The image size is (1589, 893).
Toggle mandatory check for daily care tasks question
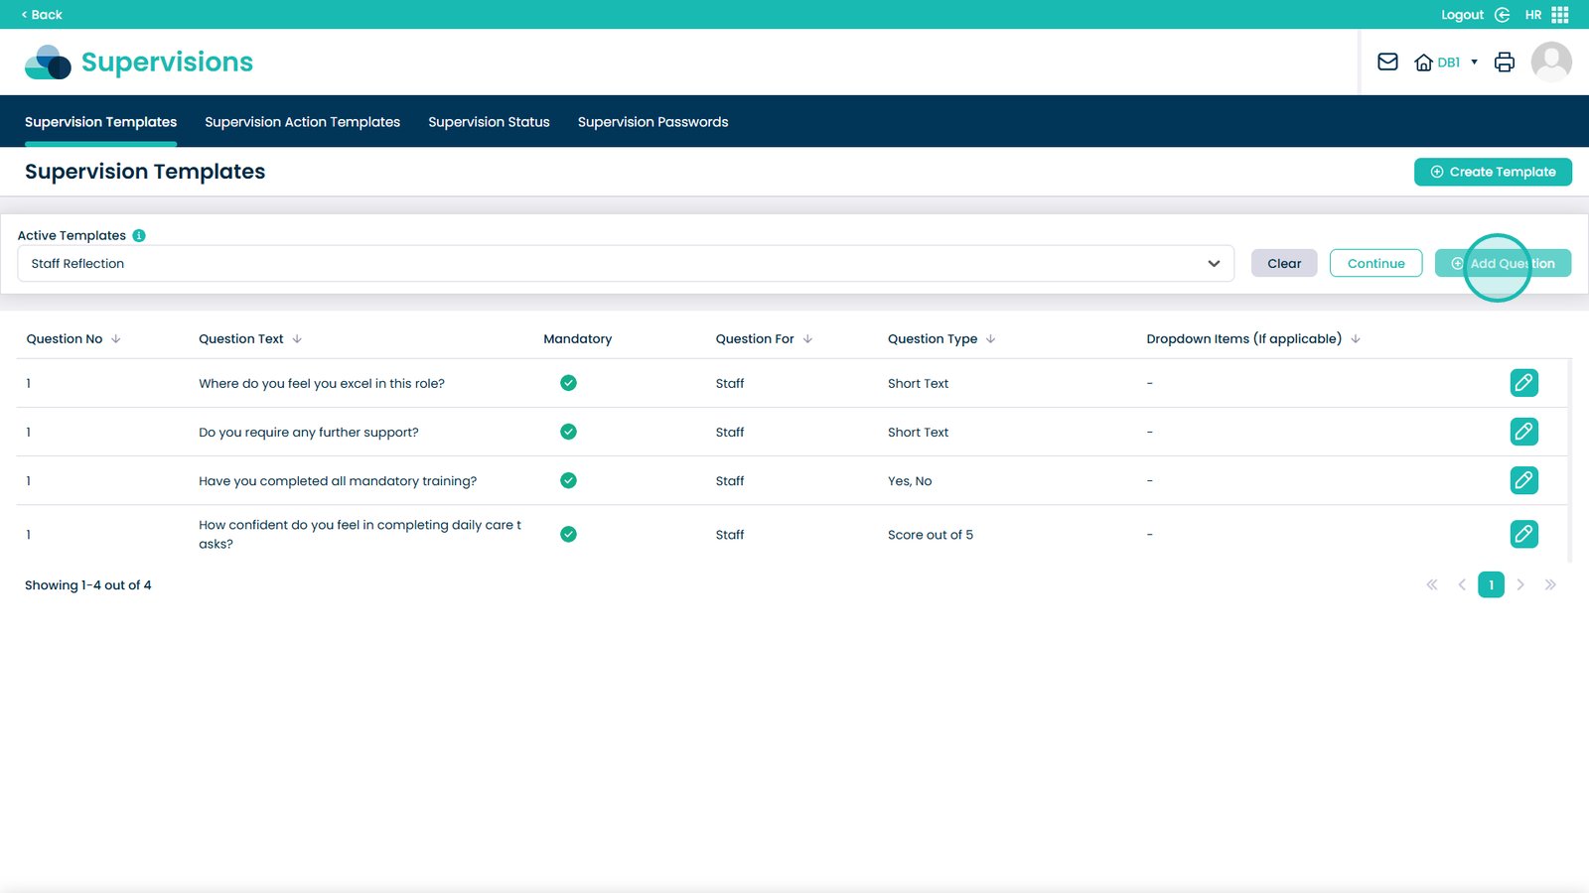(x=568, y=534)
